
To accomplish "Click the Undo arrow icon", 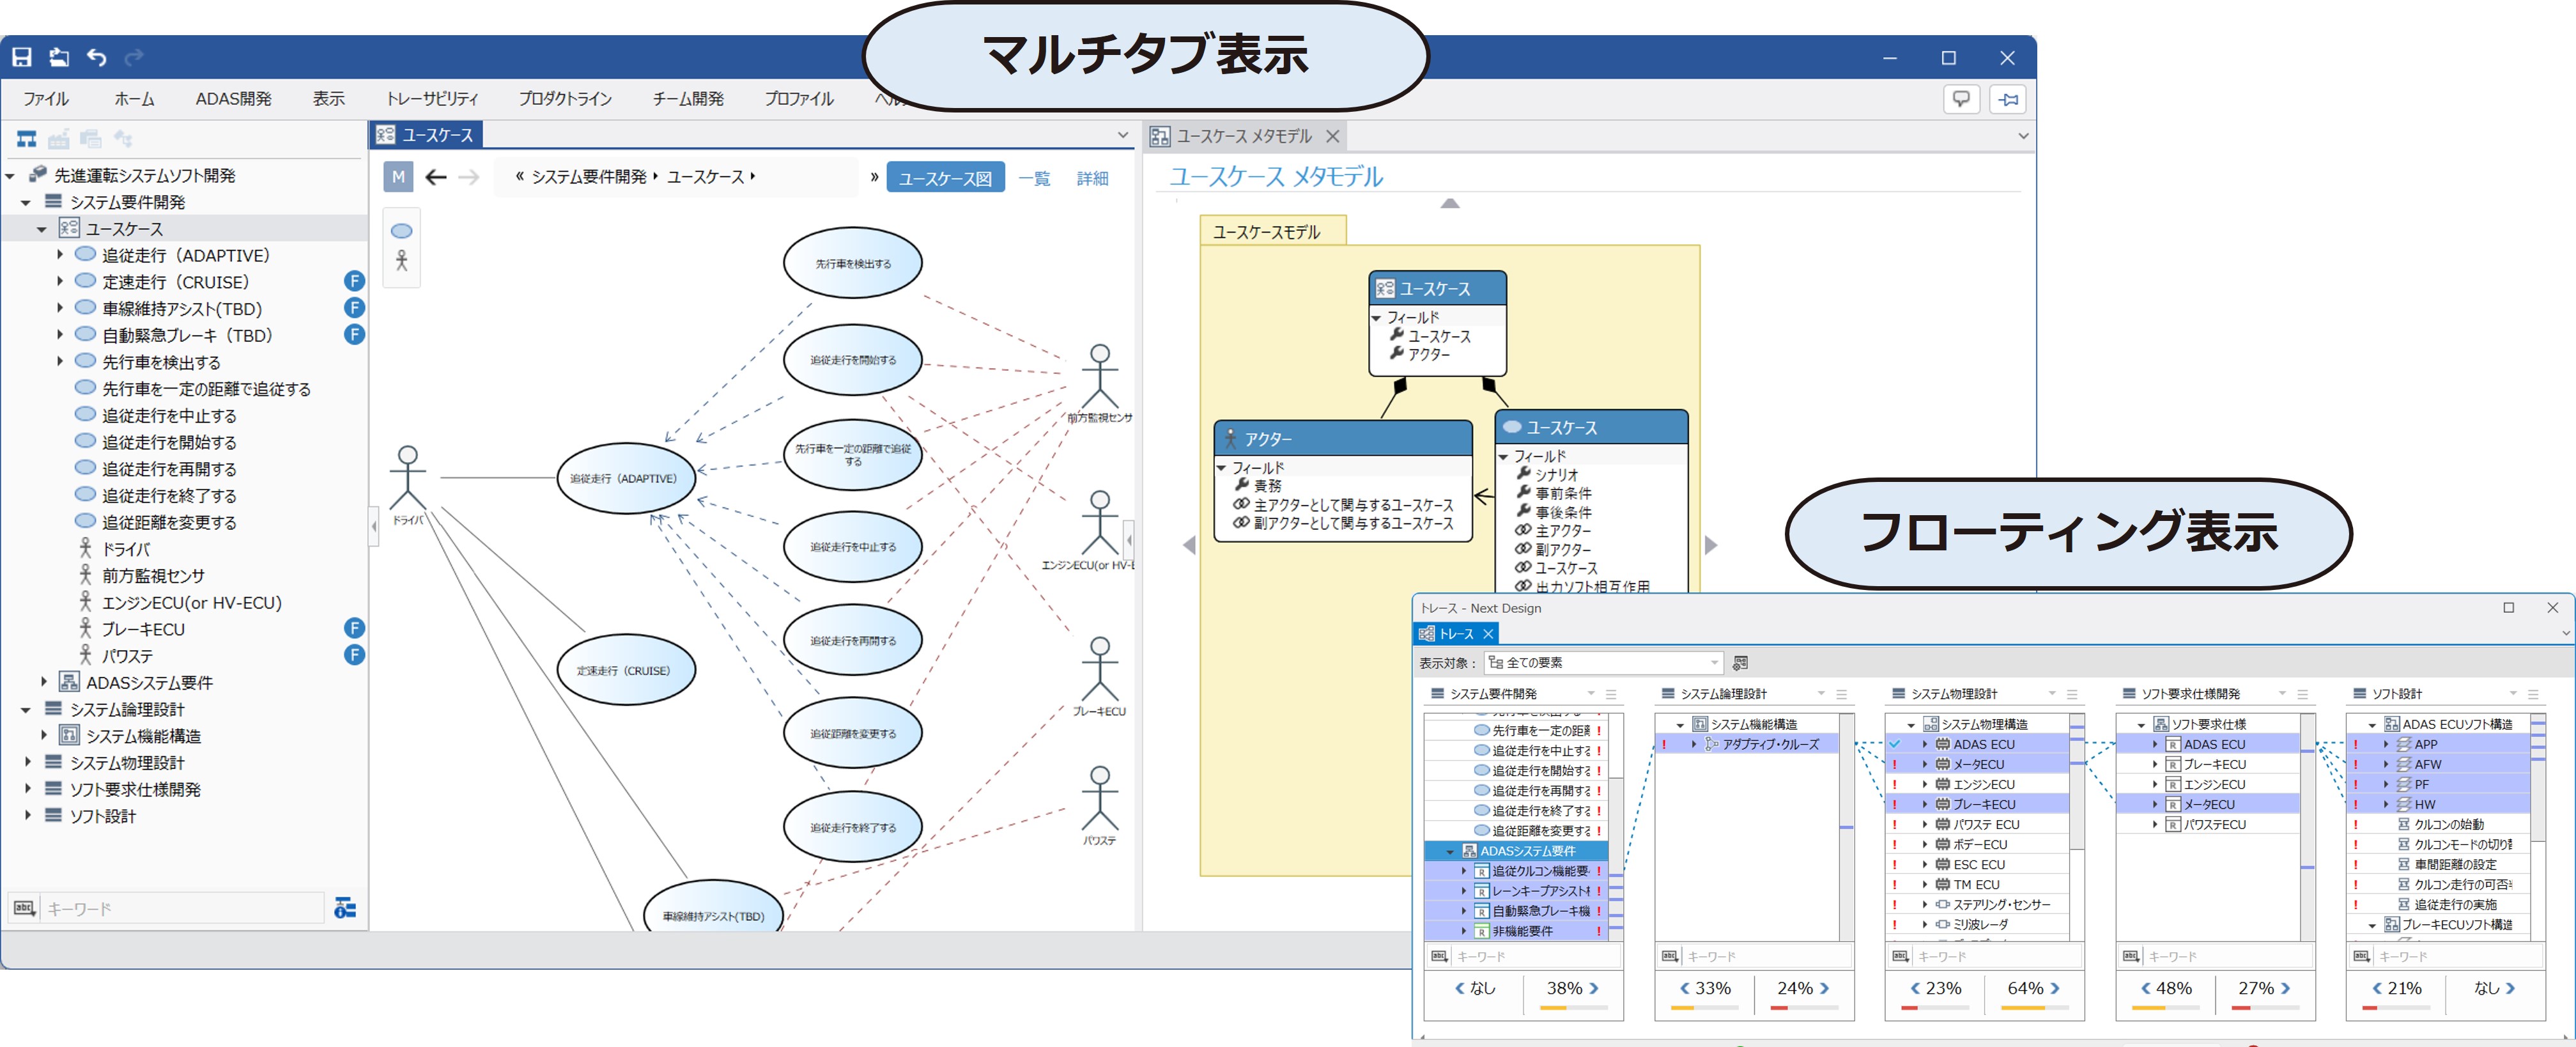I will (97, 58).
